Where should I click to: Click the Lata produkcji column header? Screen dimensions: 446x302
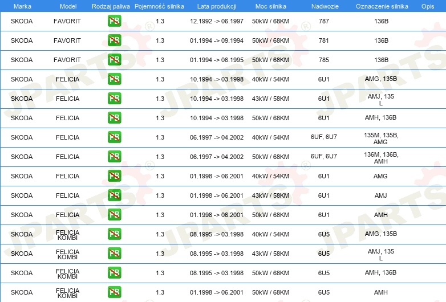click(217, 6)
